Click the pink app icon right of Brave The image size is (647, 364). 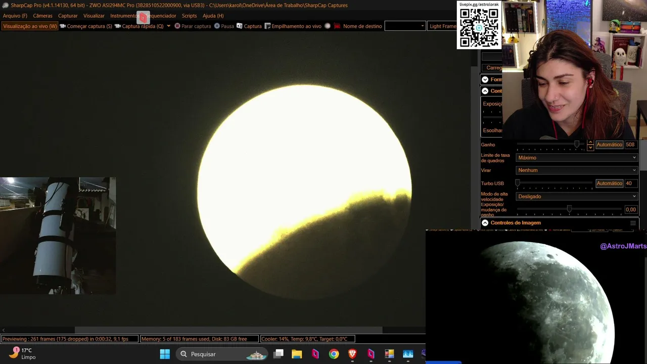click(371, 354)
